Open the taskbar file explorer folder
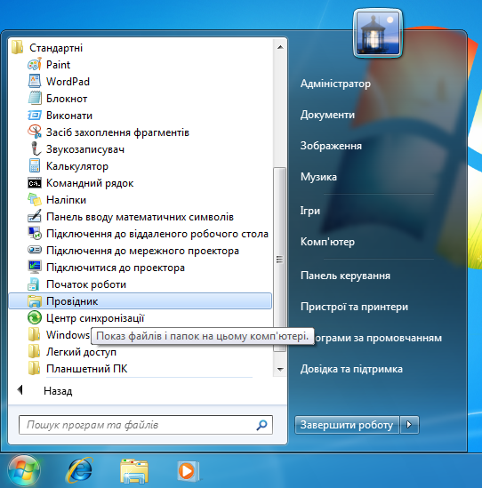 pyautogui.click(x=134, y=471)
